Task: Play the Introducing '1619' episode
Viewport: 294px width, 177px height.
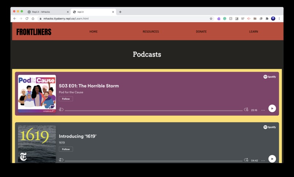Action: point(272,159)
